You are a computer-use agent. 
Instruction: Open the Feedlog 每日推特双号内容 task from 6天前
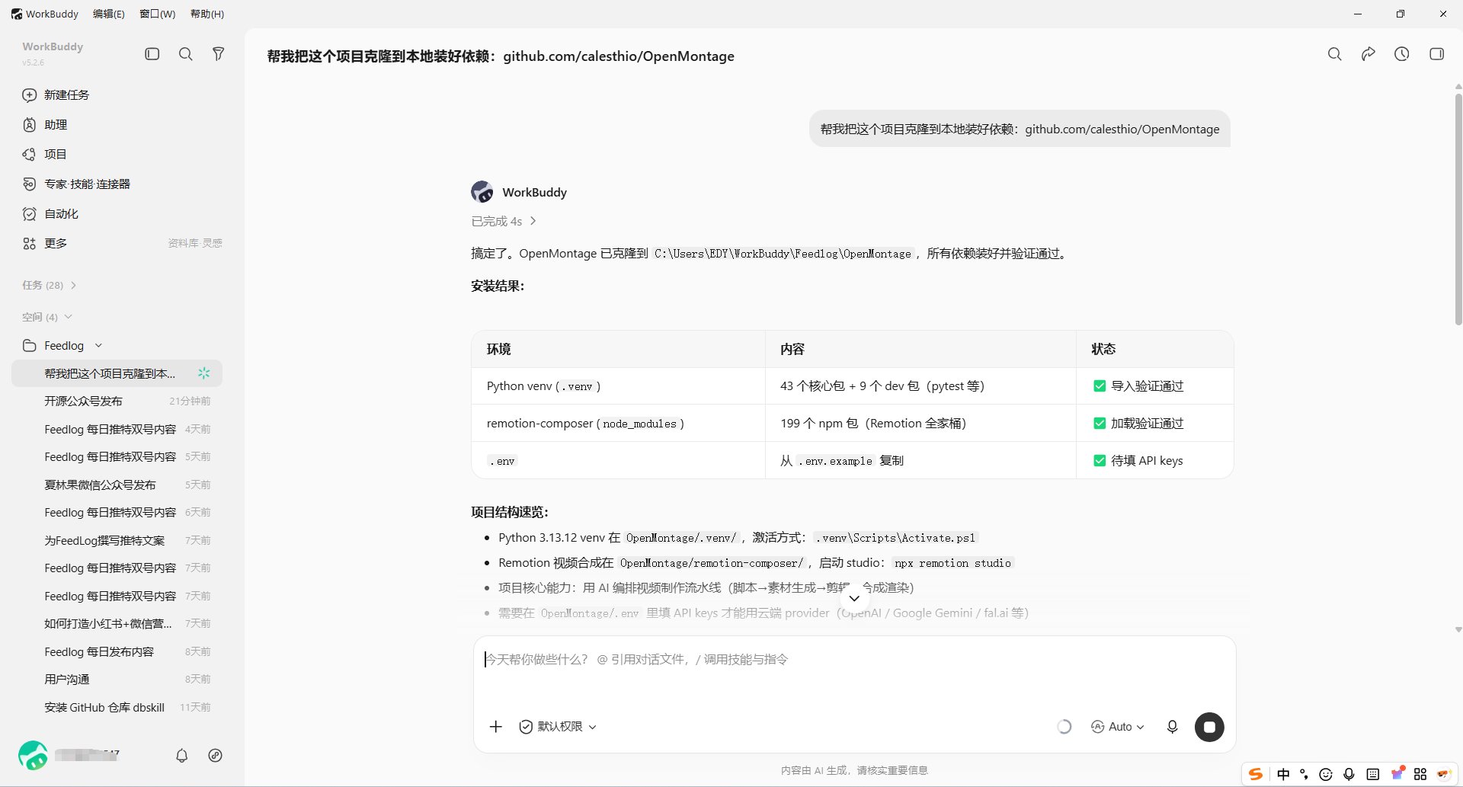pyautogui.click(x=117, y=512)
